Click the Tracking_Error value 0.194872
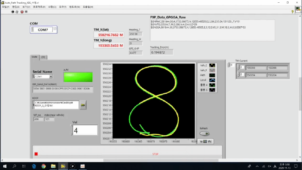The height and width of the screenshot is (170, 302). (161, 52)
